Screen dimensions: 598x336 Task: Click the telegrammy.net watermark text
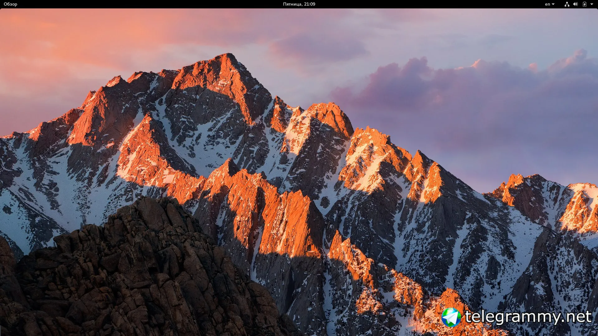coord(528,317)
